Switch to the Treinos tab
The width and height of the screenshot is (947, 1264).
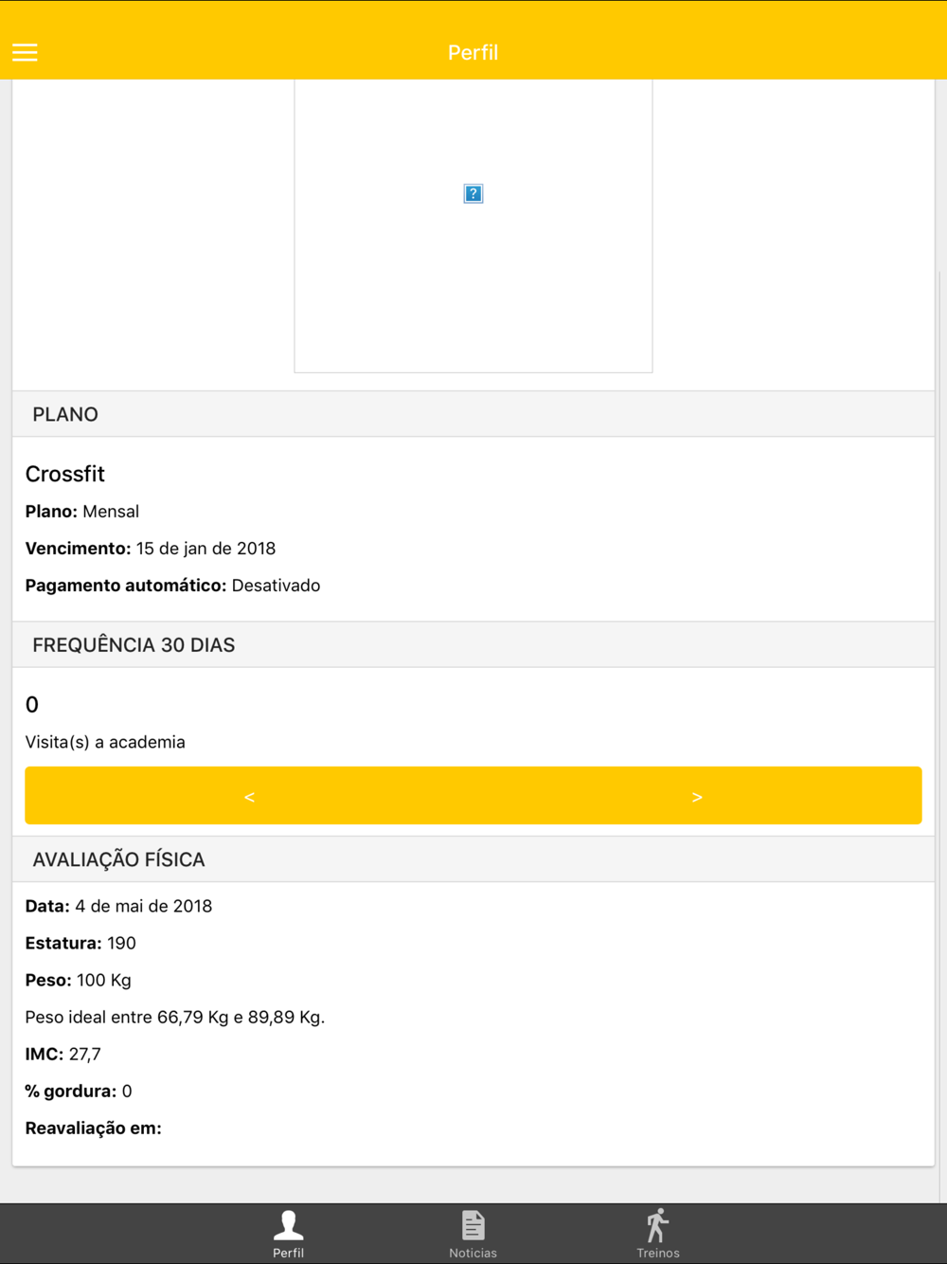tap(657, 1234)
